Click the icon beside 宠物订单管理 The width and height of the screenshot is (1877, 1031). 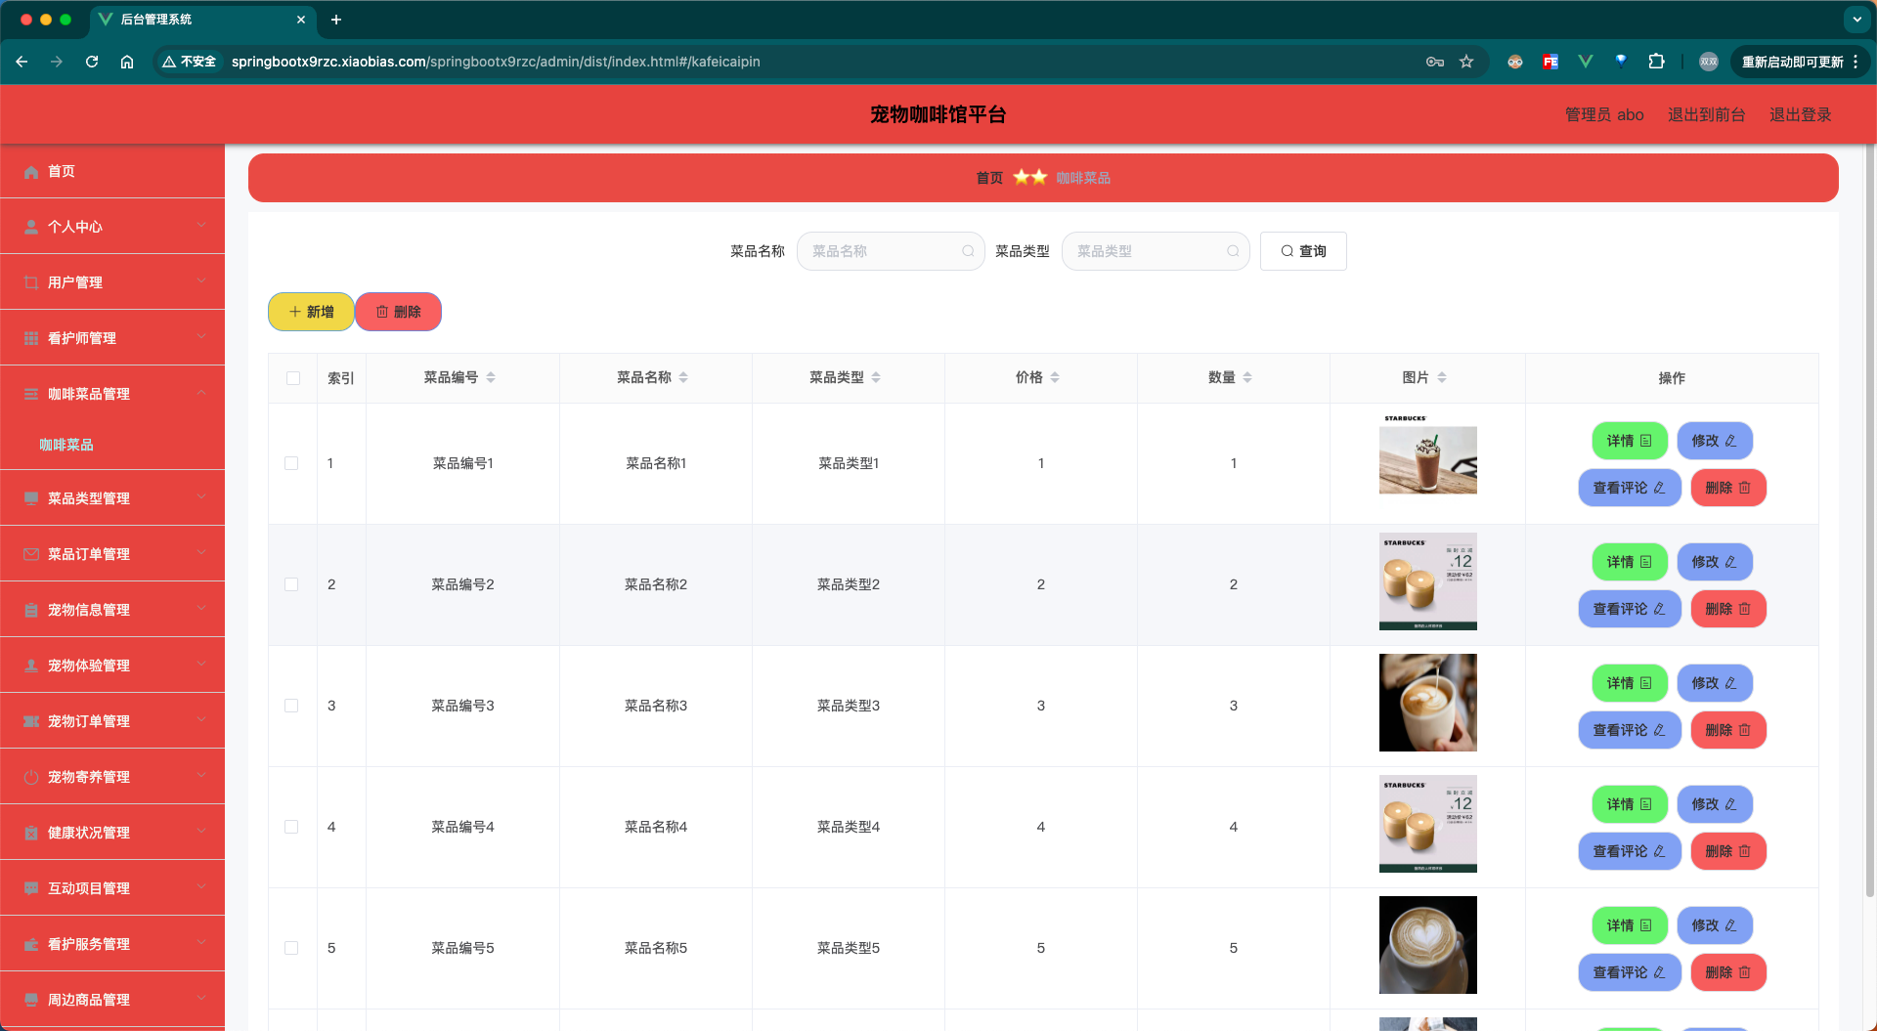point(31,721)
